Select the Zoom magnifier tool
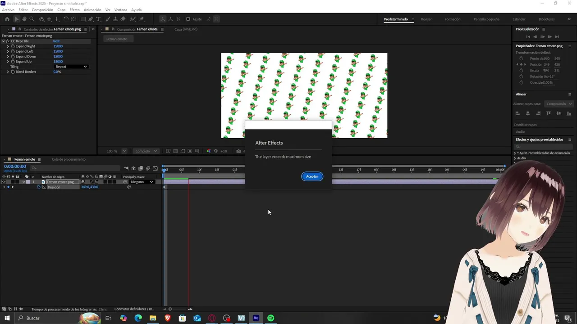 tap(32, 19)
